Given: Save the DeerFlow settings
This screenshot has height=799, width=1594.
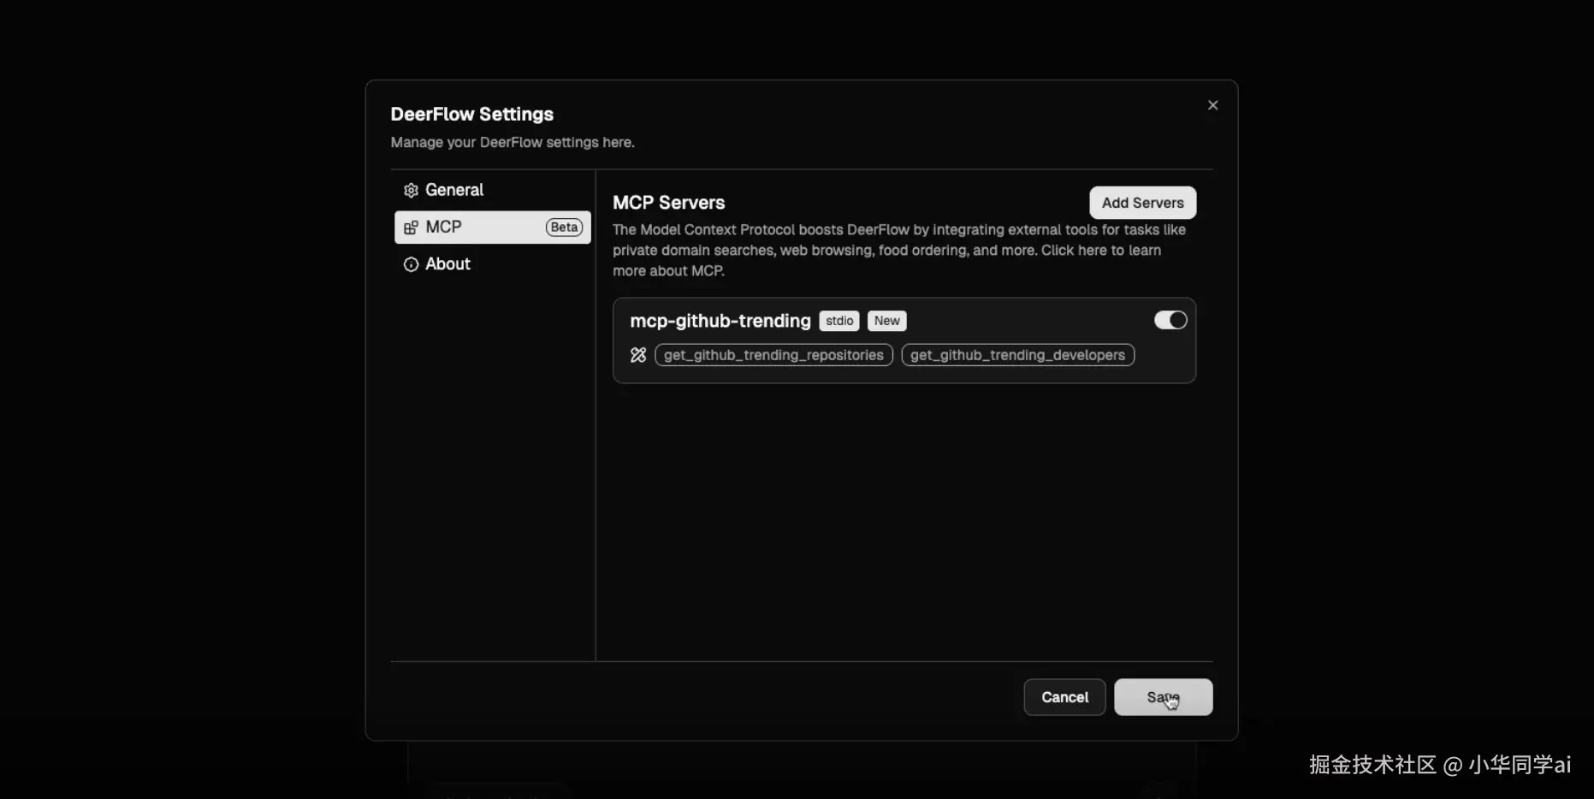Looking at the screenshot, I should 1163,697.
